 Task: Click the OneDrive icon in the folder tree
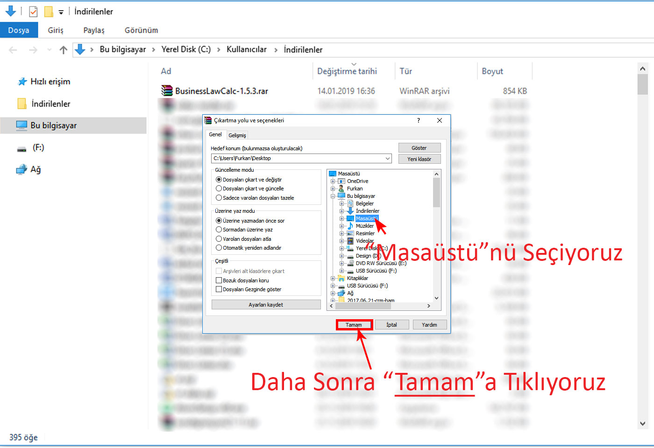pyautogui.click(x=341, y=181)
